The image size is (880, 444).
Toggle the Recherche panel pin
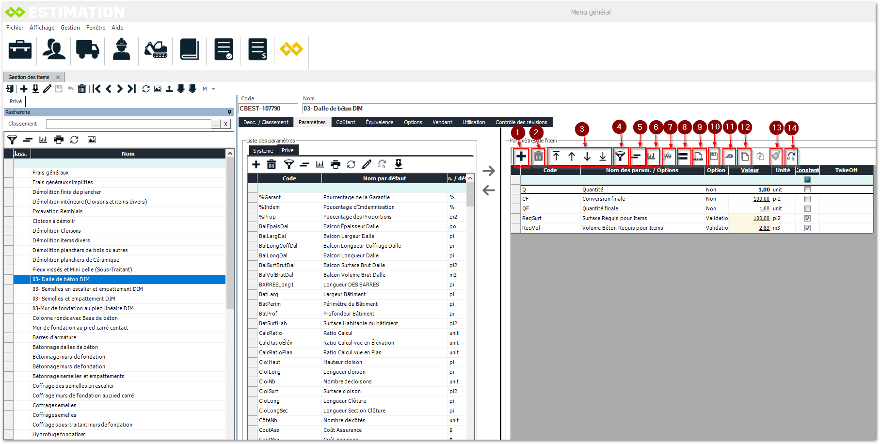pyautogui.click(x=229, y=112)
